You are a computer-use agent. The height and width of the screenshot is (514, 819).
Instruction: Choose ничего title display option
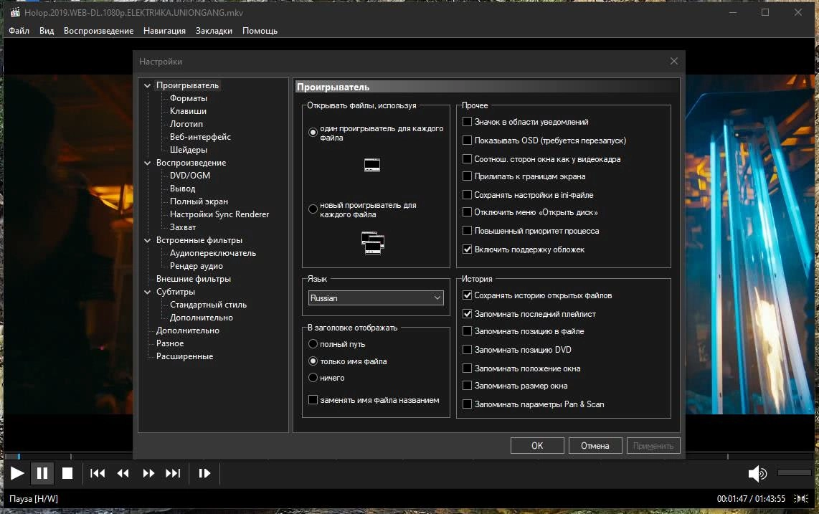(x=313, y=378)
